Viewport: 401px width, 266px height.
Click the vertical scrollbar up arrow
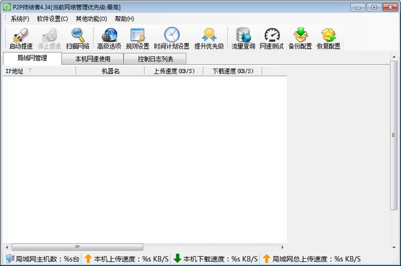click(x=394, y=57)
